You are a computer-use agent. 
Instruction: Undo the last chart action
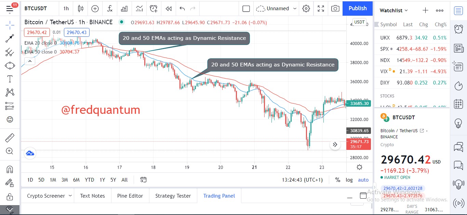pyautogui.click(x=182, y=9)
